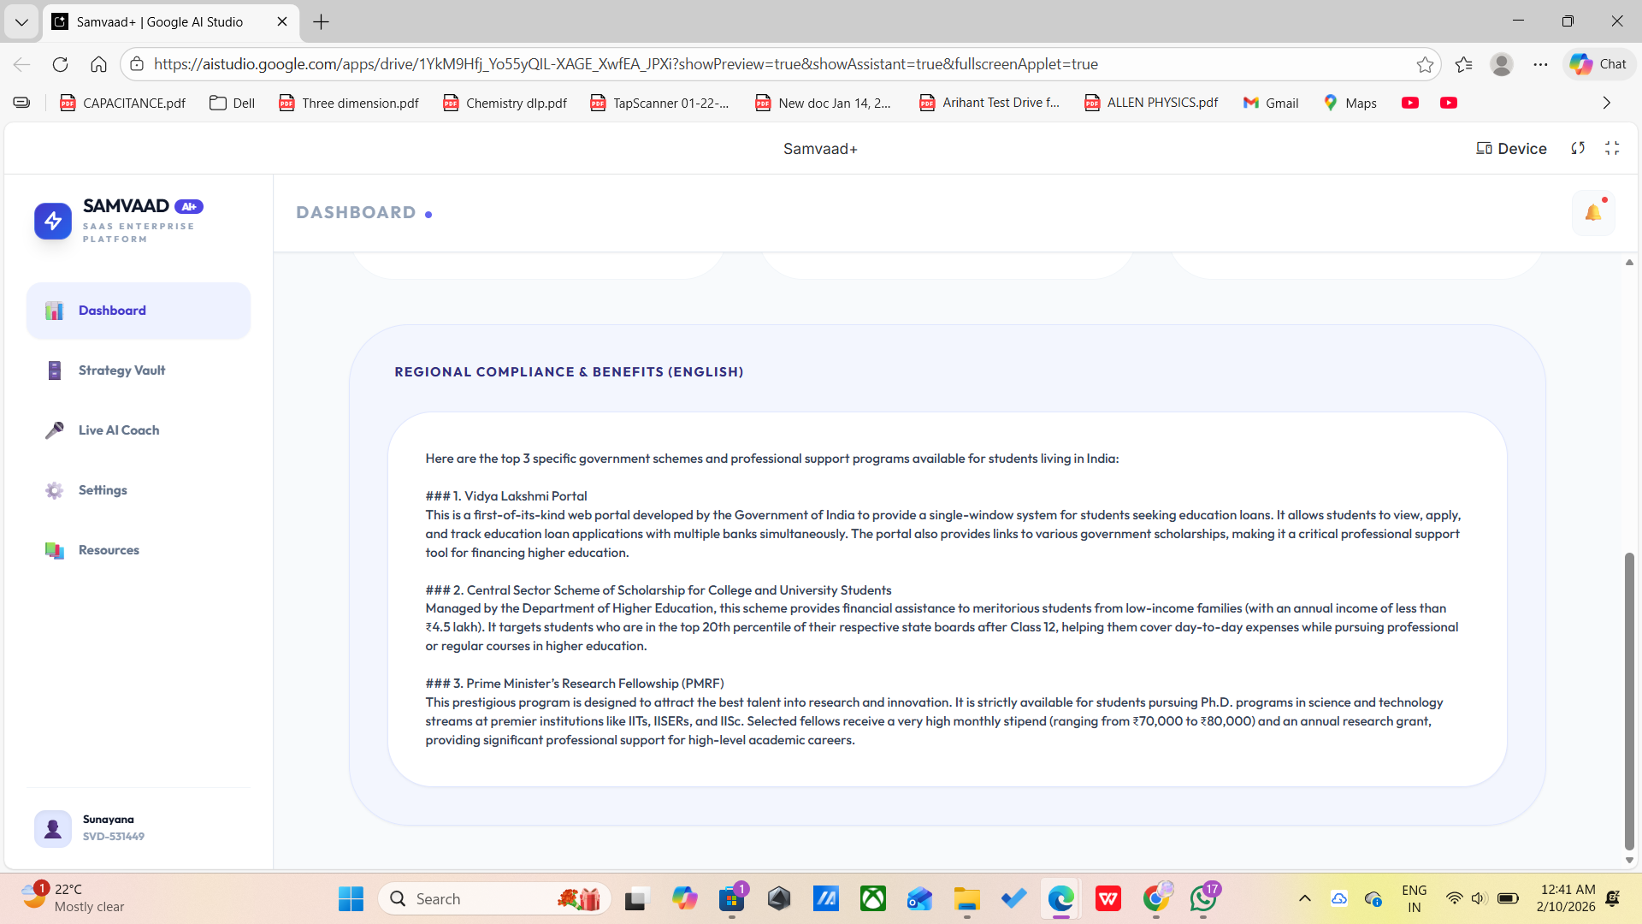Screen dimensions: 1642x924
Task: Click the Settings gear icon in sidebar
Action: [55, 490]
